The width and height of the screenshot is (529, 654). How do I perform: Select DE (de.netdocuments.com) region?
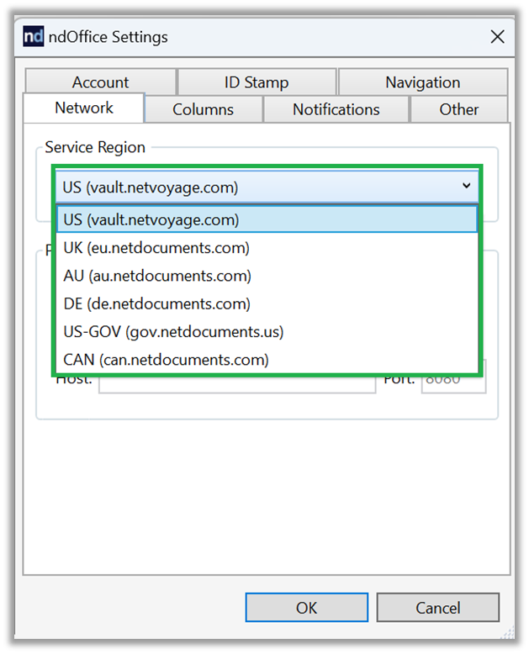pyautogui.click(x=267, y=303)
